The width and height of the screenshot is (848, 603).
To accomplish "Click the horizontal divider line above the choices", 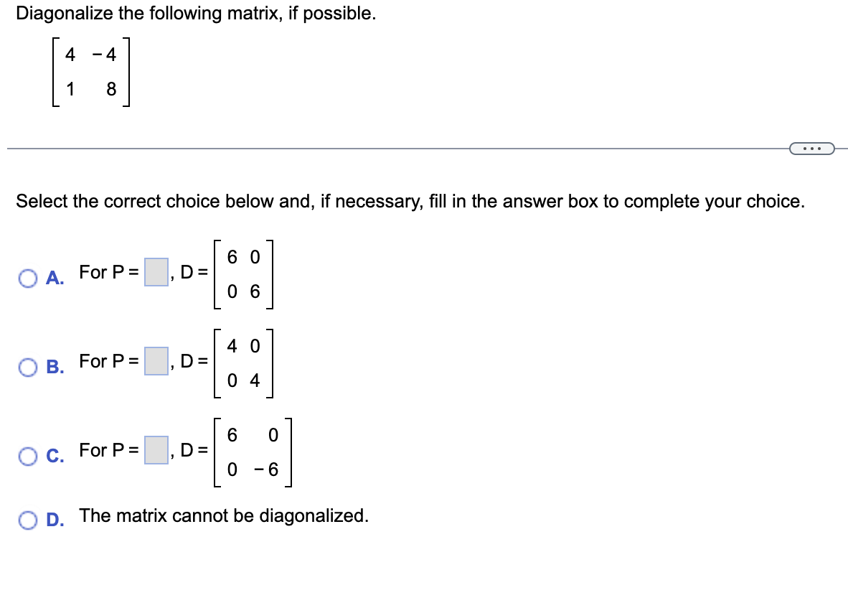I will 359,149.
